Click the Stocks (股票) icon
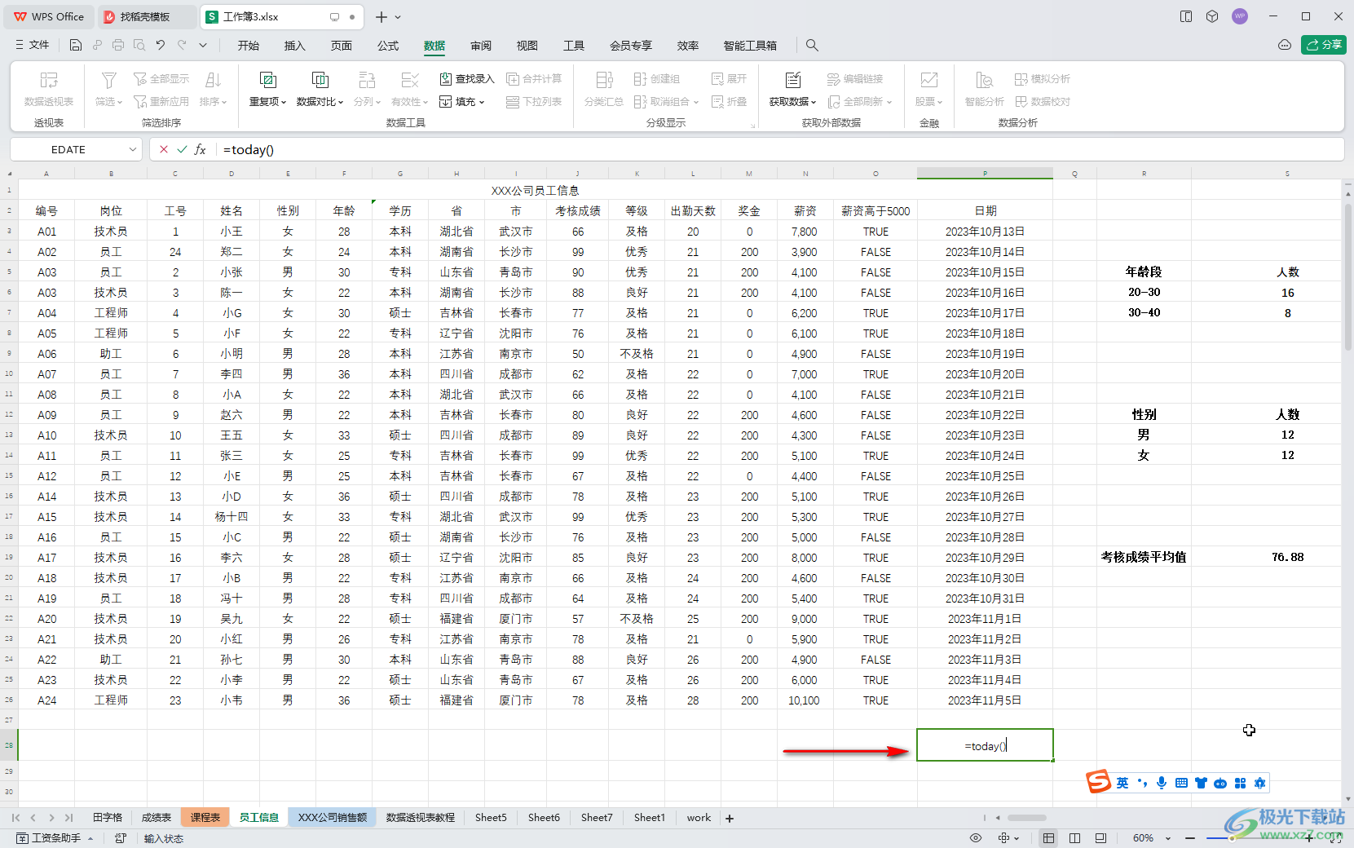The width and height of the screenshot is (1354, 848). (x=928, y=80)
